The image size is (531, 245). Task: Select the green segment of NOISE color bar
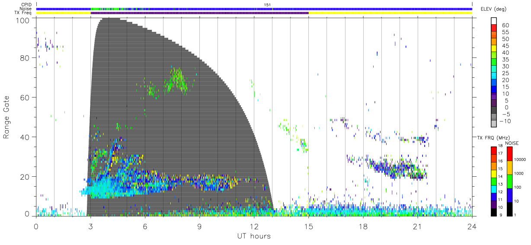point(509,181)
